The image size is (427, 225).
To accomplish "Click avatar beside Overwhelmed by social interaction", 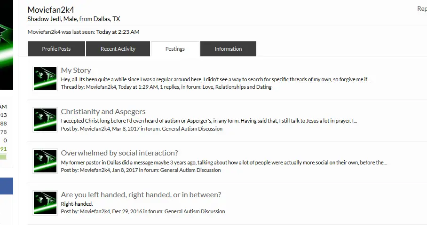I will click(x=45, y=161).
